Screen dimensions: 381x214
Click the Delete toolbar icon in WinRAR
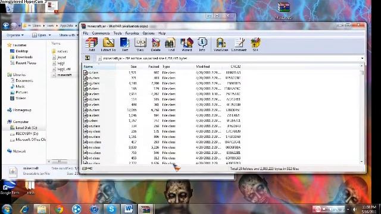[156, 45]
